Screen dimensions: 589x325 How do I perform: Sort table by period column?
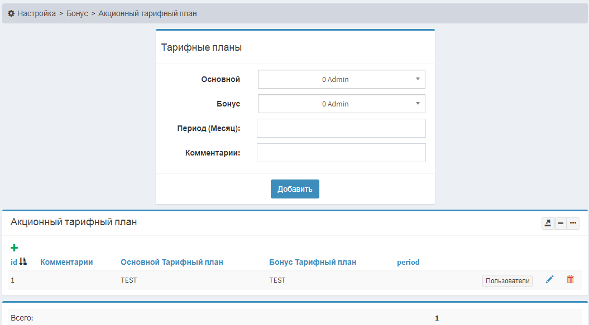pyautogui.click(x=408, y=262)
